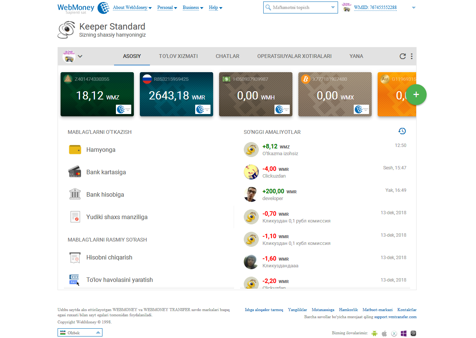Open the CHATLAR tab
The image size is (476, 338).
coord(227,56)
